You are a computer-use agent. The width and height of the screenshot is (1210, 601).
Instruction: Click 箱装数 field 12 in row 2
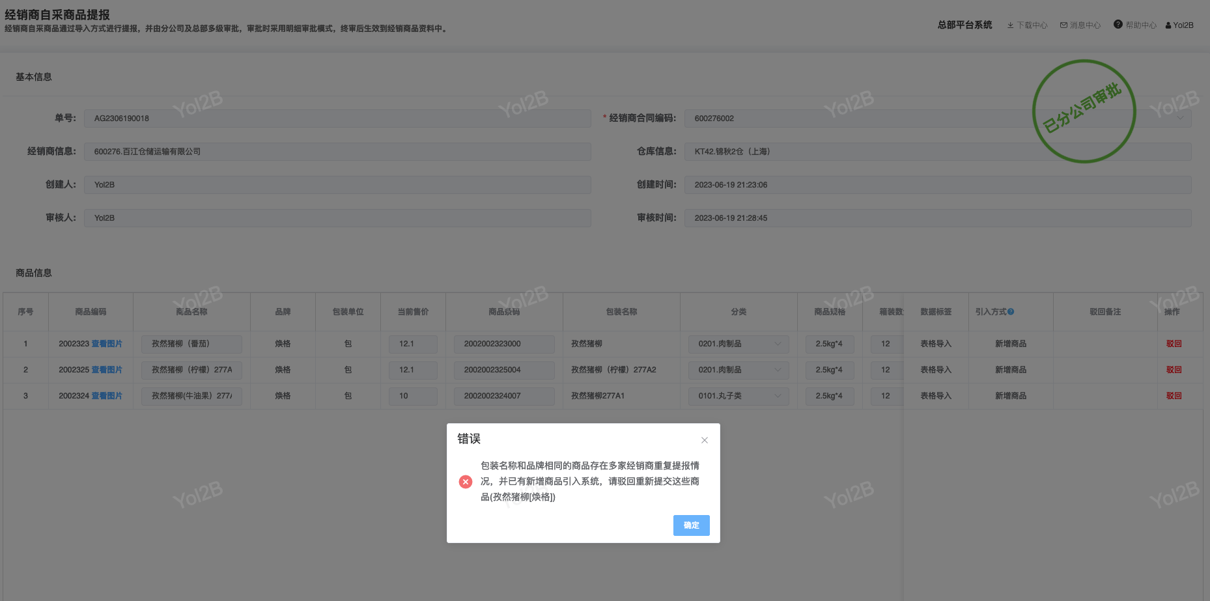[x=887, y=370]
